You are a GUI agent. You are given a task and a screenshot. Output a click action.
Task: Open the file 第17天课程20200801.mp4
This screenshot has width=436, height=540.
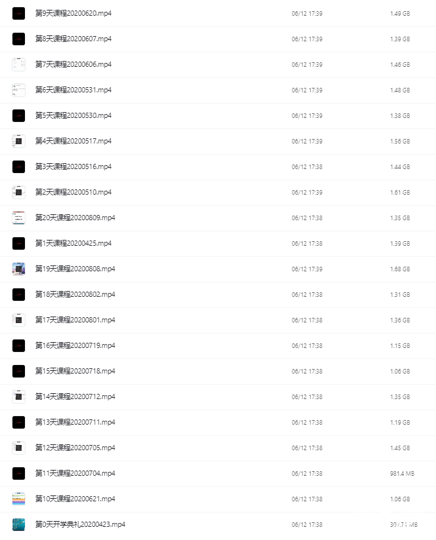pyautogui.click(x=75, y=320)
